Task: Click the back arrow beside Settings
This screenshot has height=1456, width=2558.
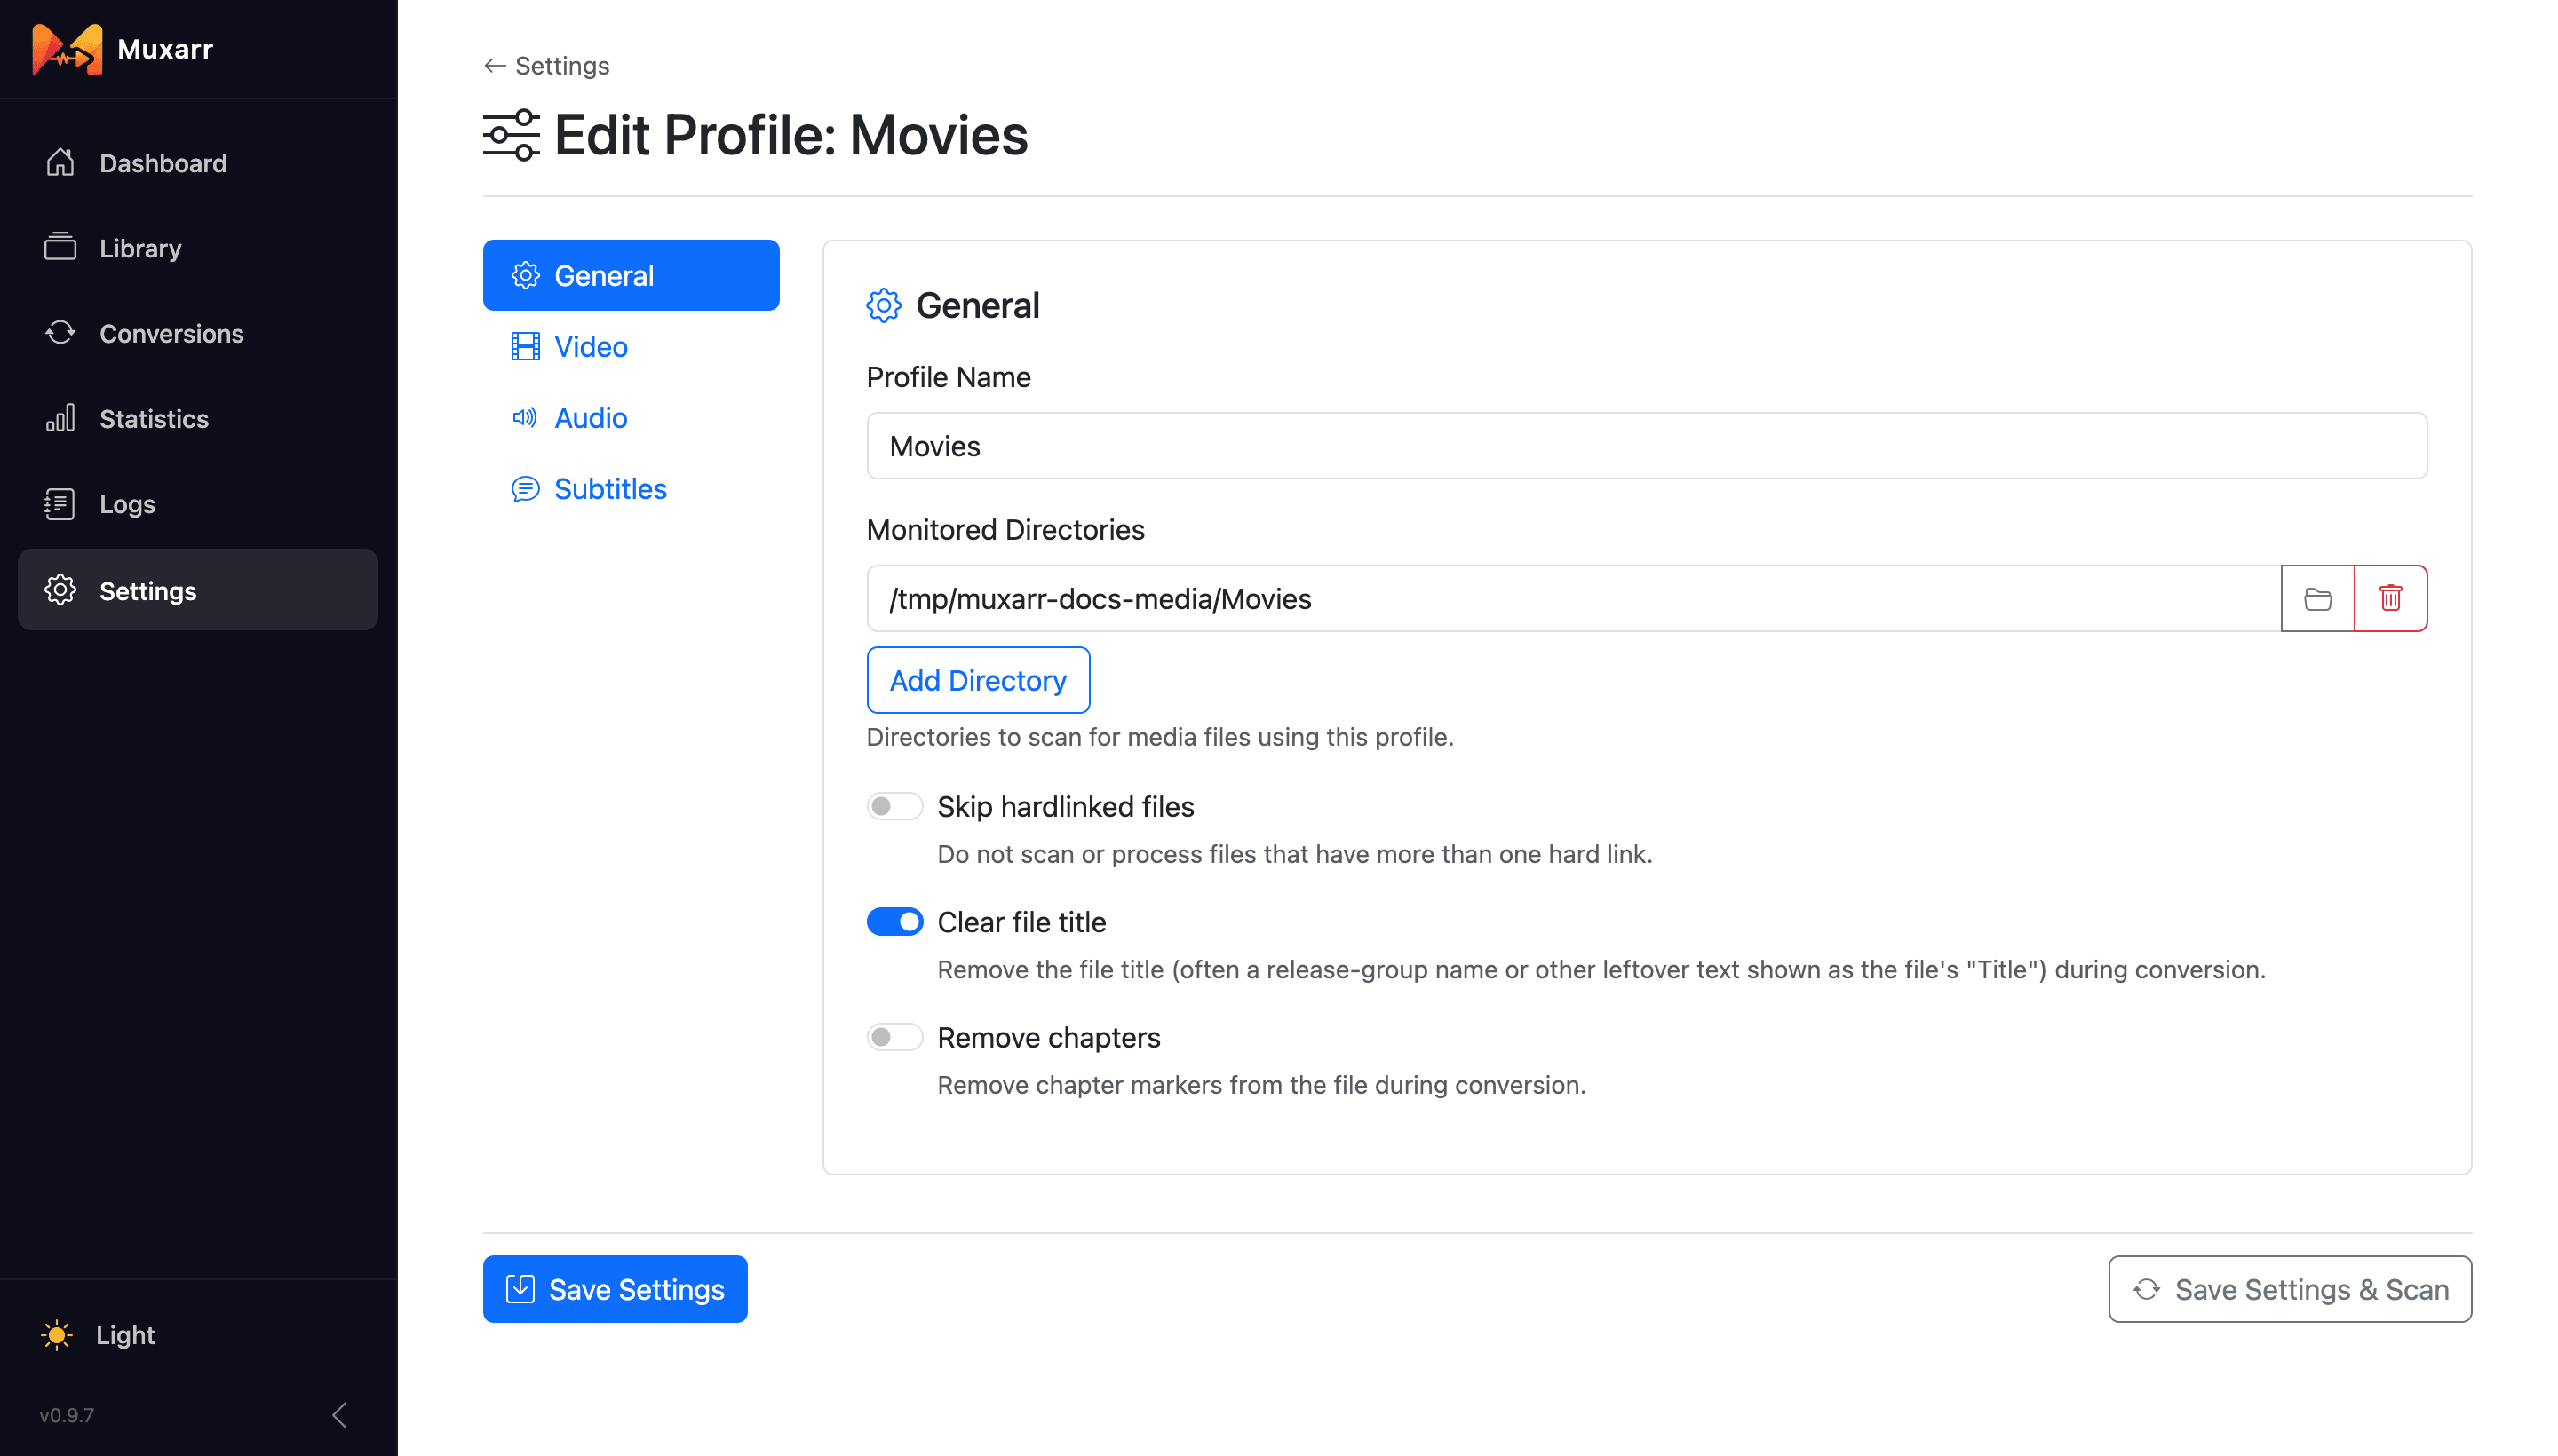Action: [494, 66]
